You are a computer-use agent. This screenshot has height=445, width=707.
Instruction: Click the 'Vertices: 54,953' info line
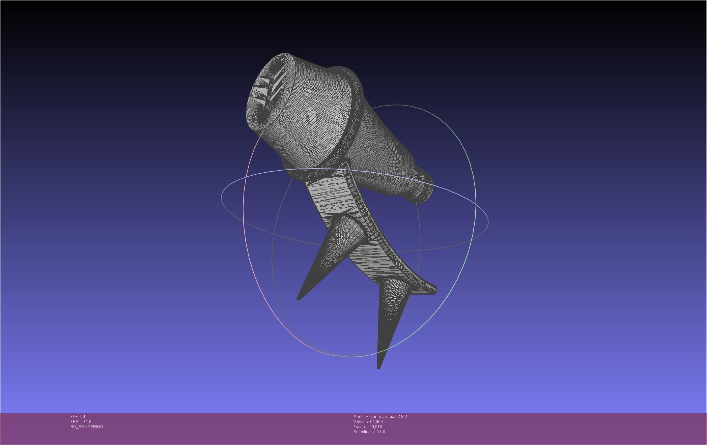coord(368,422)
